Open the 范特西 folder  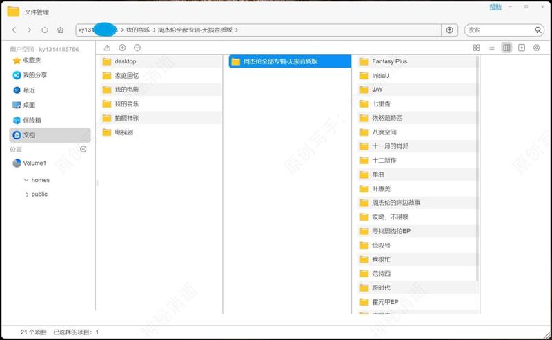pos(417,274)
